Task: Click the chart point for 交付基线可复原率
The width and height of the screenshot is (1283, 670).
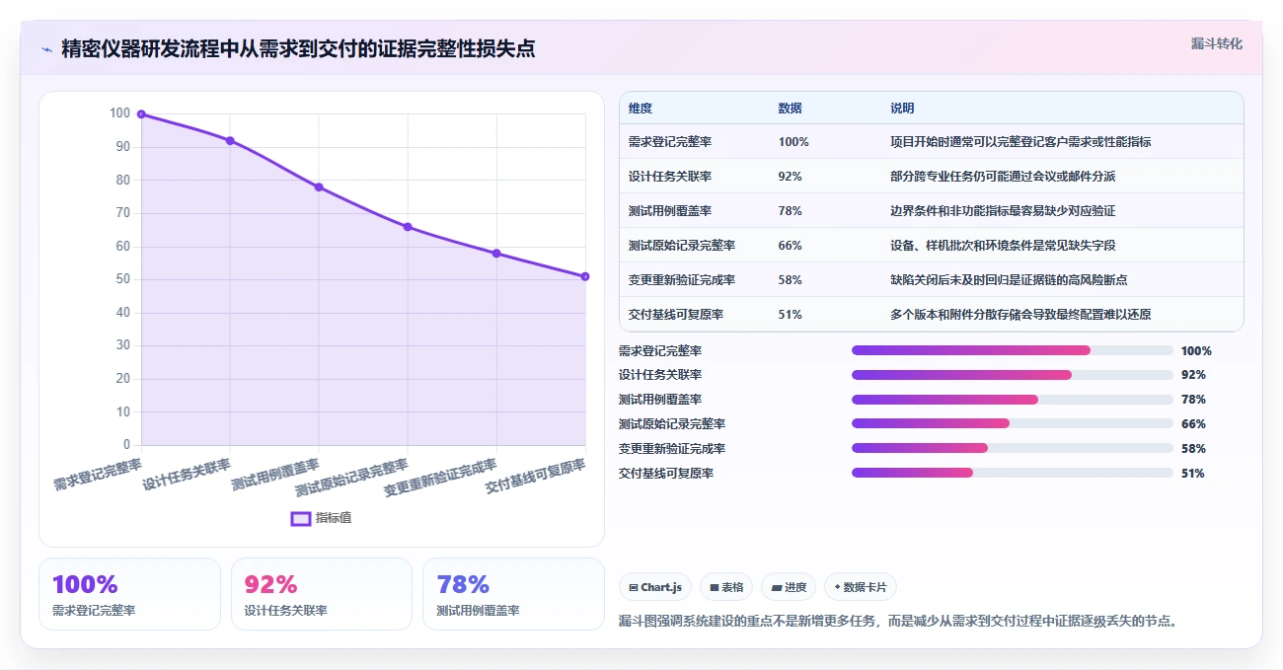Action: [585, 276]
